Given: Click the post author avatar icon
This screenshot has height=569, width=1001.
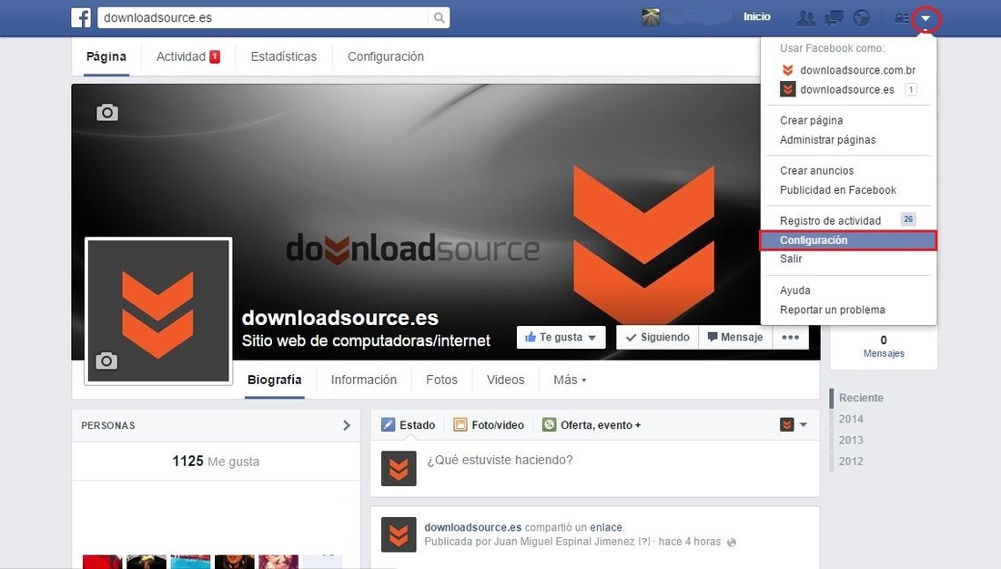Looking at the screenshot, I should tap(399, 534).
